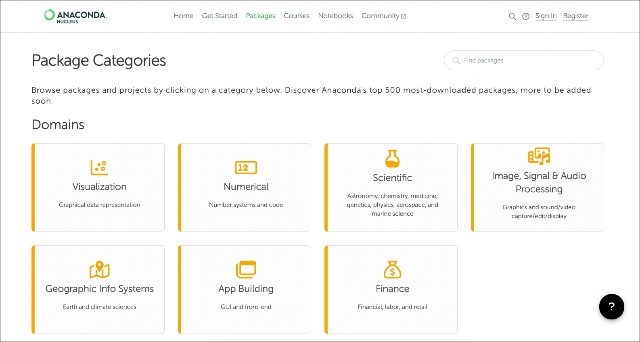Select the Visualization chart icon

coord(100,167)
